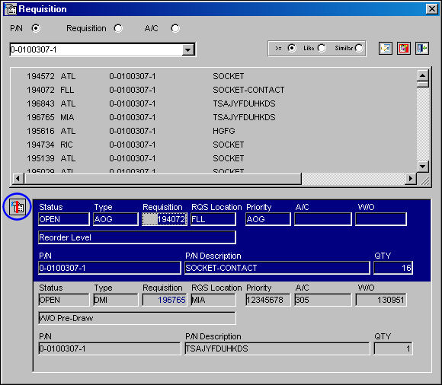Screen dimensions: 442x385
Task: Click list scroll down arrow
Action: pyautogui.click(x=422, y=167)
